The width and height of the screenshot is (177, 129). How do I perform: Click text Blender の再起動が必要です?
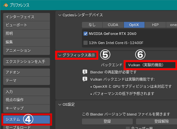tap(113, 72)
